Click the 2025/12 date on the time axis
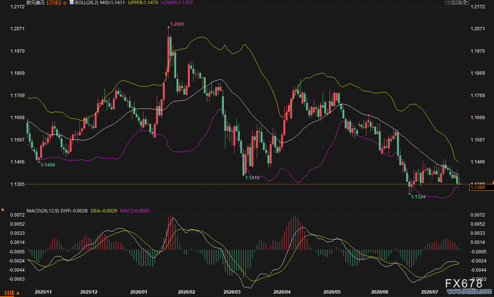494x297 pixels. pos(89,292)
